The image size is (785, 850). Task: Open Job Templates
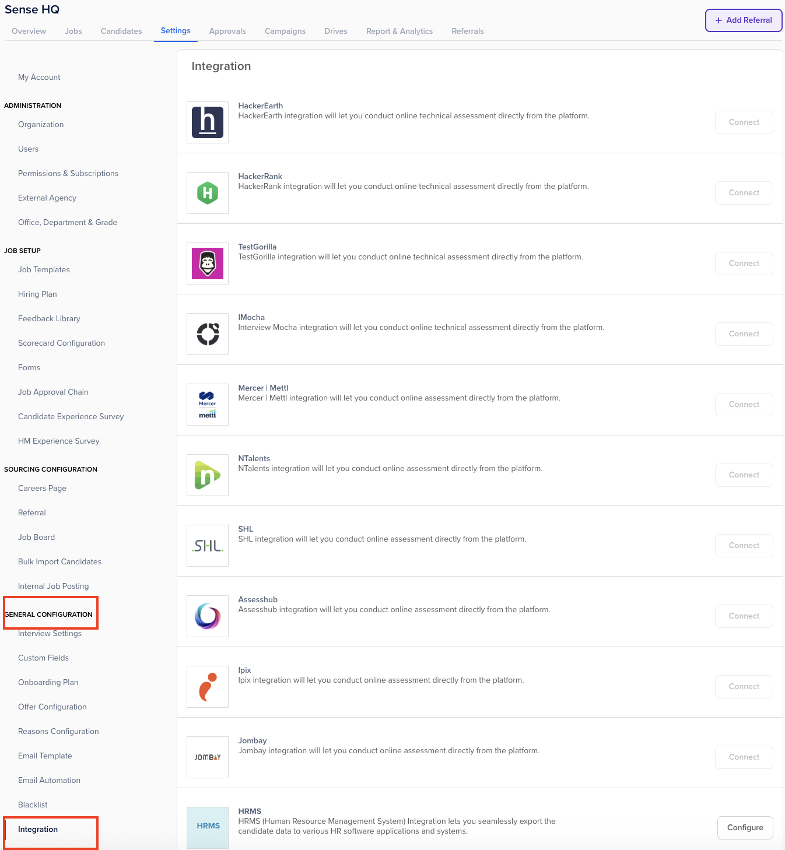(44, 269)
